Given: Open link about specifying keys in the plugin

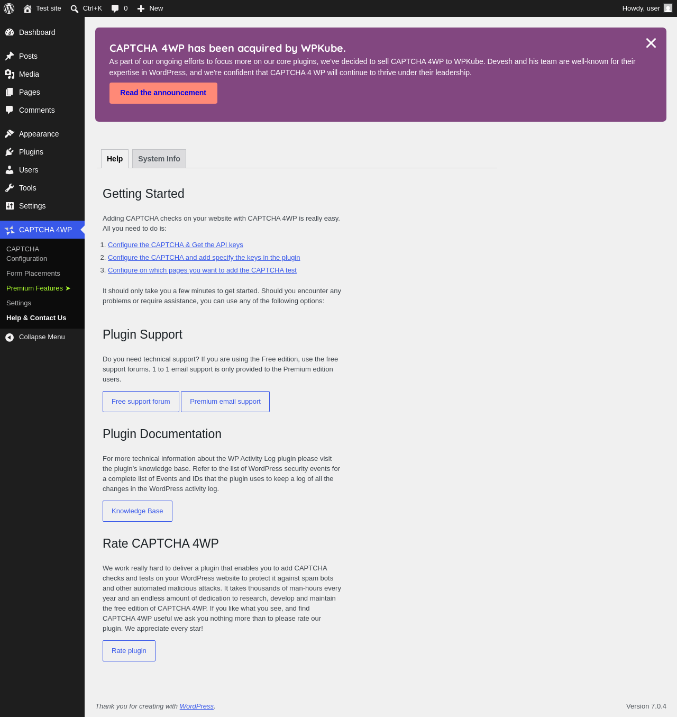Looking at the screenshot, I should 204,258.
